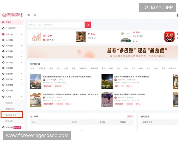The width and height of the screenshot is (179, 143).
Task: Click the 品牌查找 sidebar icon
Action: tap(3, 46)
